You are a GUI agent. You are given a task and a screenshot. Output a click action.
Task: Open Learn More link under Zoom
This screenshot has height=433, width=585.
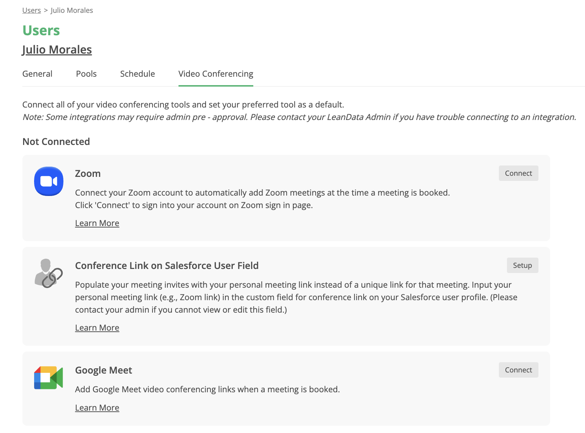(97, 223)
